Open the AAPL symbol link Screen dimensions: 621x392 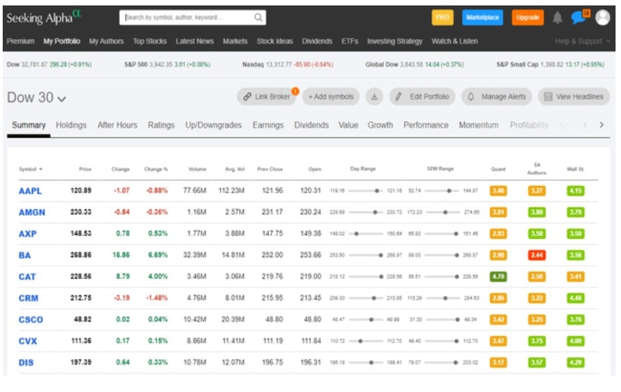click(x=30, y=191)
